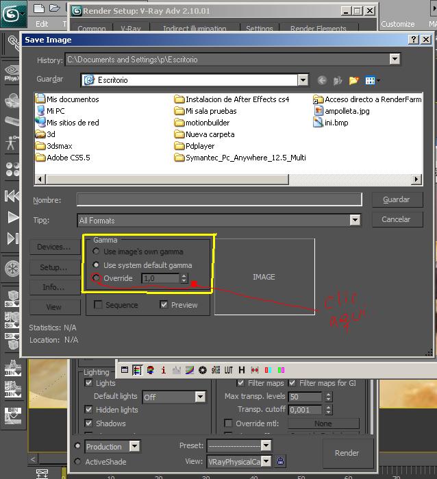The height and width of the screenshot is (479, 437).
Task: Switch to the V-Ray tab
Action: pyautogui.click(x=131, y=28)
